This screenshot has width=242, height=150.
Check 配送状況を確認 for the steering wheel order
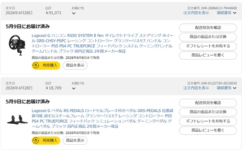(208, 28)
